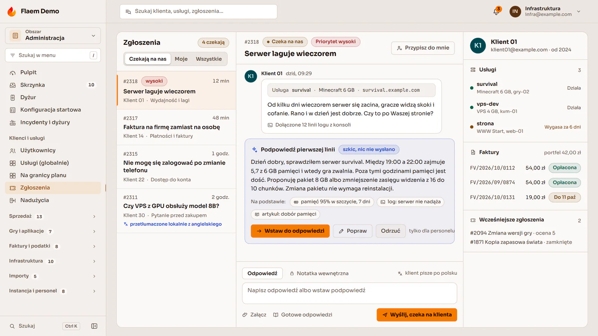Open Użytkownicy section
Viewport: 598px width, 336px height.
(53, 150)
